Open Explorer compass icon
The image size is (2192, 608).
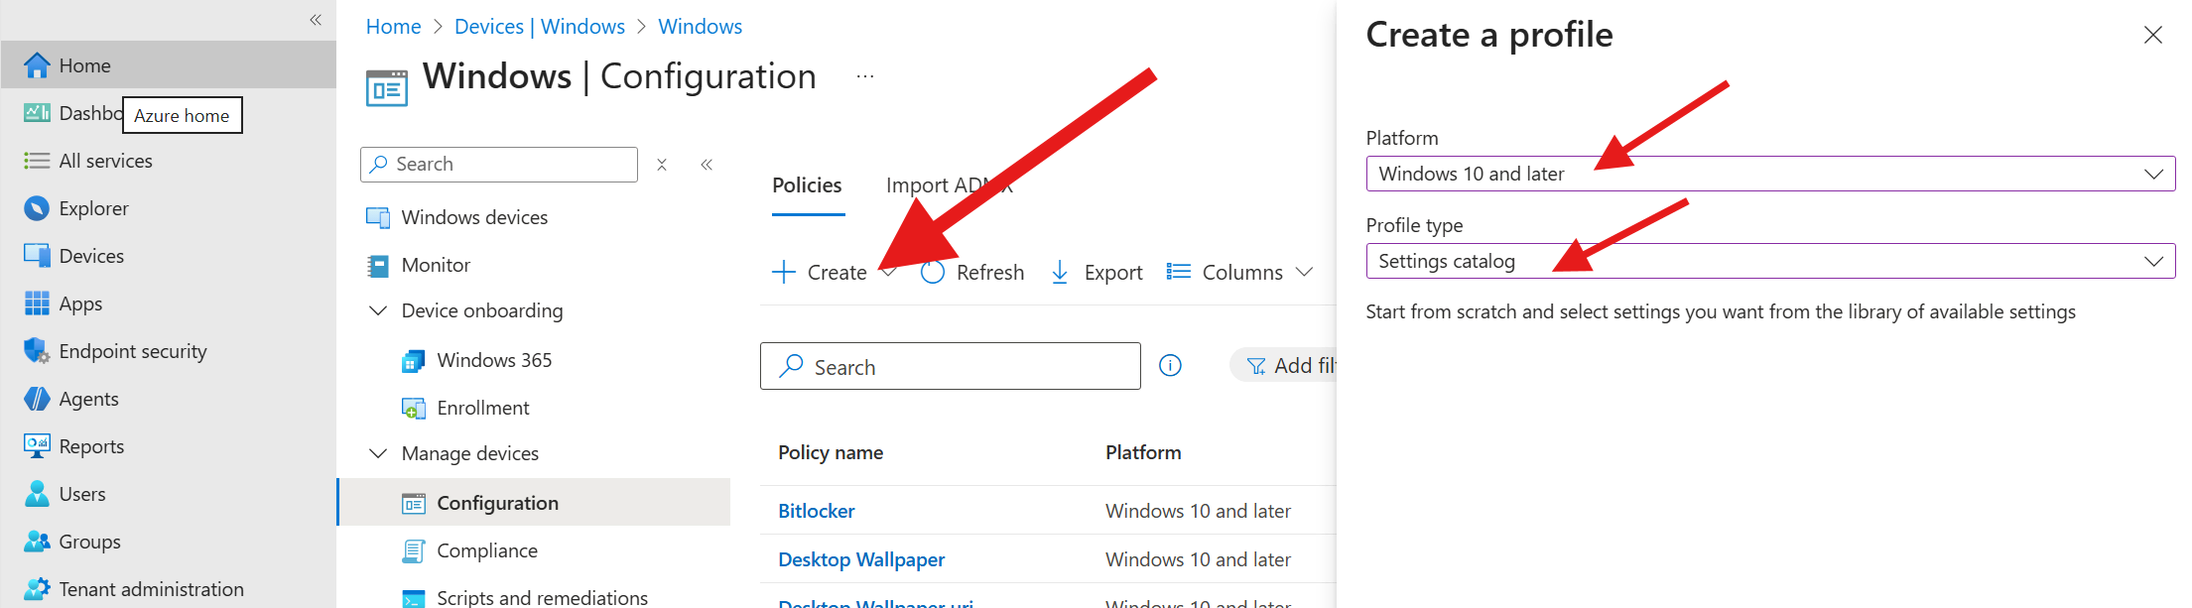[37, 208]
